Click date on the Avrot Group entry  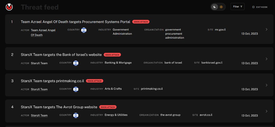coord(250,116)
